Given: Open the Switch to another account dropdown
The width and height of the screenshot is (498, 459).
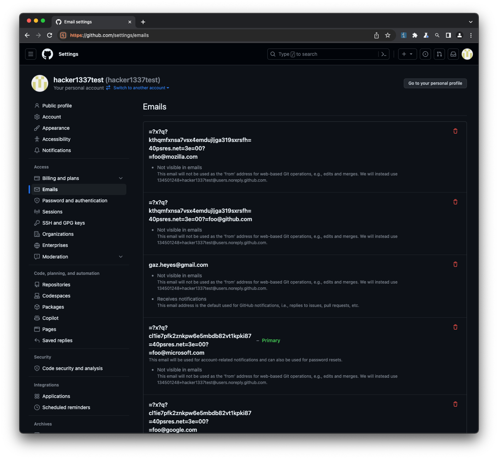Looking at the screenshot, I should pyautogui.click(x=141, y=87).
